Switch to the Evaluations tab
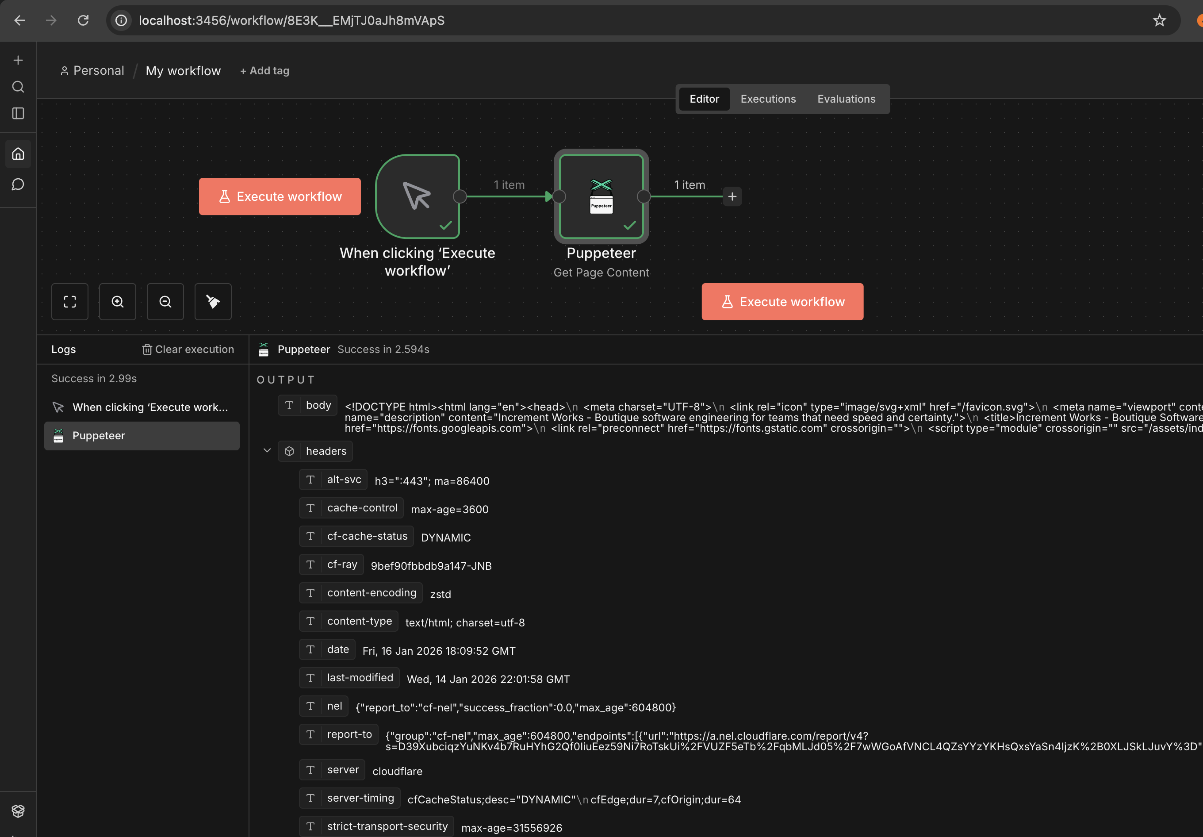This screenshot has width=1203, height=837. (x=846, y=99)
